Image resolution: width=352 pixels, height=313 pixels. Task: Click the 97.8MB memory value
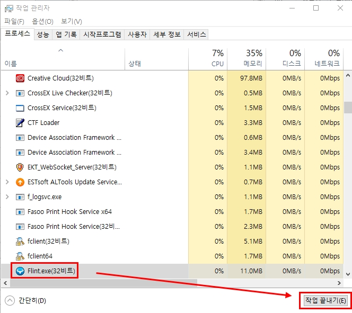(x=251, y=78)
